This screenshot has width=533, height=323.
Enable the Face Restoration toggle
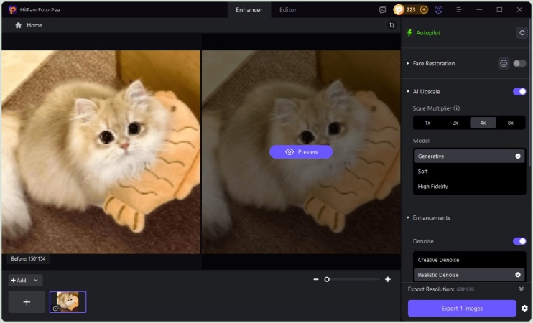click(x=519, y=63)
